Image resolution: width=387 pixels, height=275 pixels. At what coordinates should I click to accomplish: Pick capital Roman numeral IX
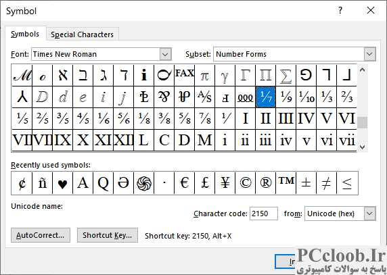coord(63,141)
